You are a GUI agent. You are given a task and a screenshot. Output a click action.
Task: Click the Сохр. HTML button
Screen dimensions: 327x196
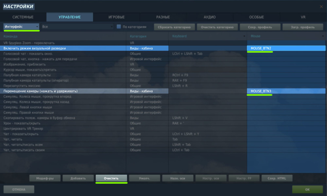[x=277, y=178]
